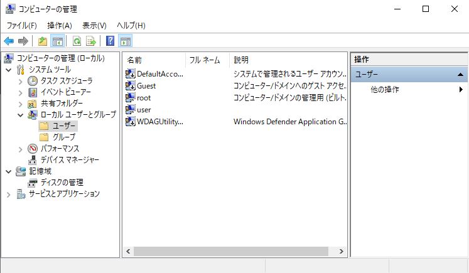Expand the 共有フォルダー node
This screenshot has height=273, width=469.
[20, 104]
